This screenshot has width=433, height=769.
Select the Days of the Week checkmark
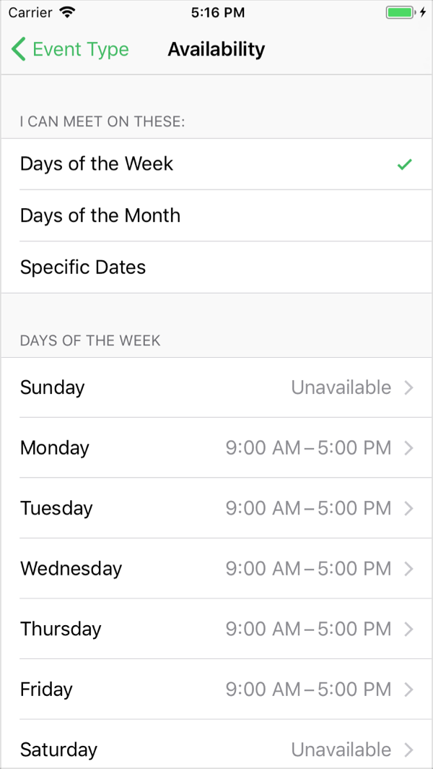pyautogui.click(x=405, y=164)
